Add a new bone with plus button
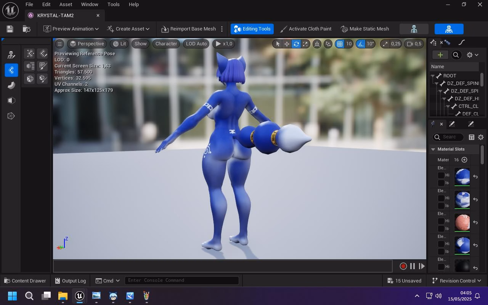This screenshot has width=488, height=305. pyautogui.click(x=440, y=55)
